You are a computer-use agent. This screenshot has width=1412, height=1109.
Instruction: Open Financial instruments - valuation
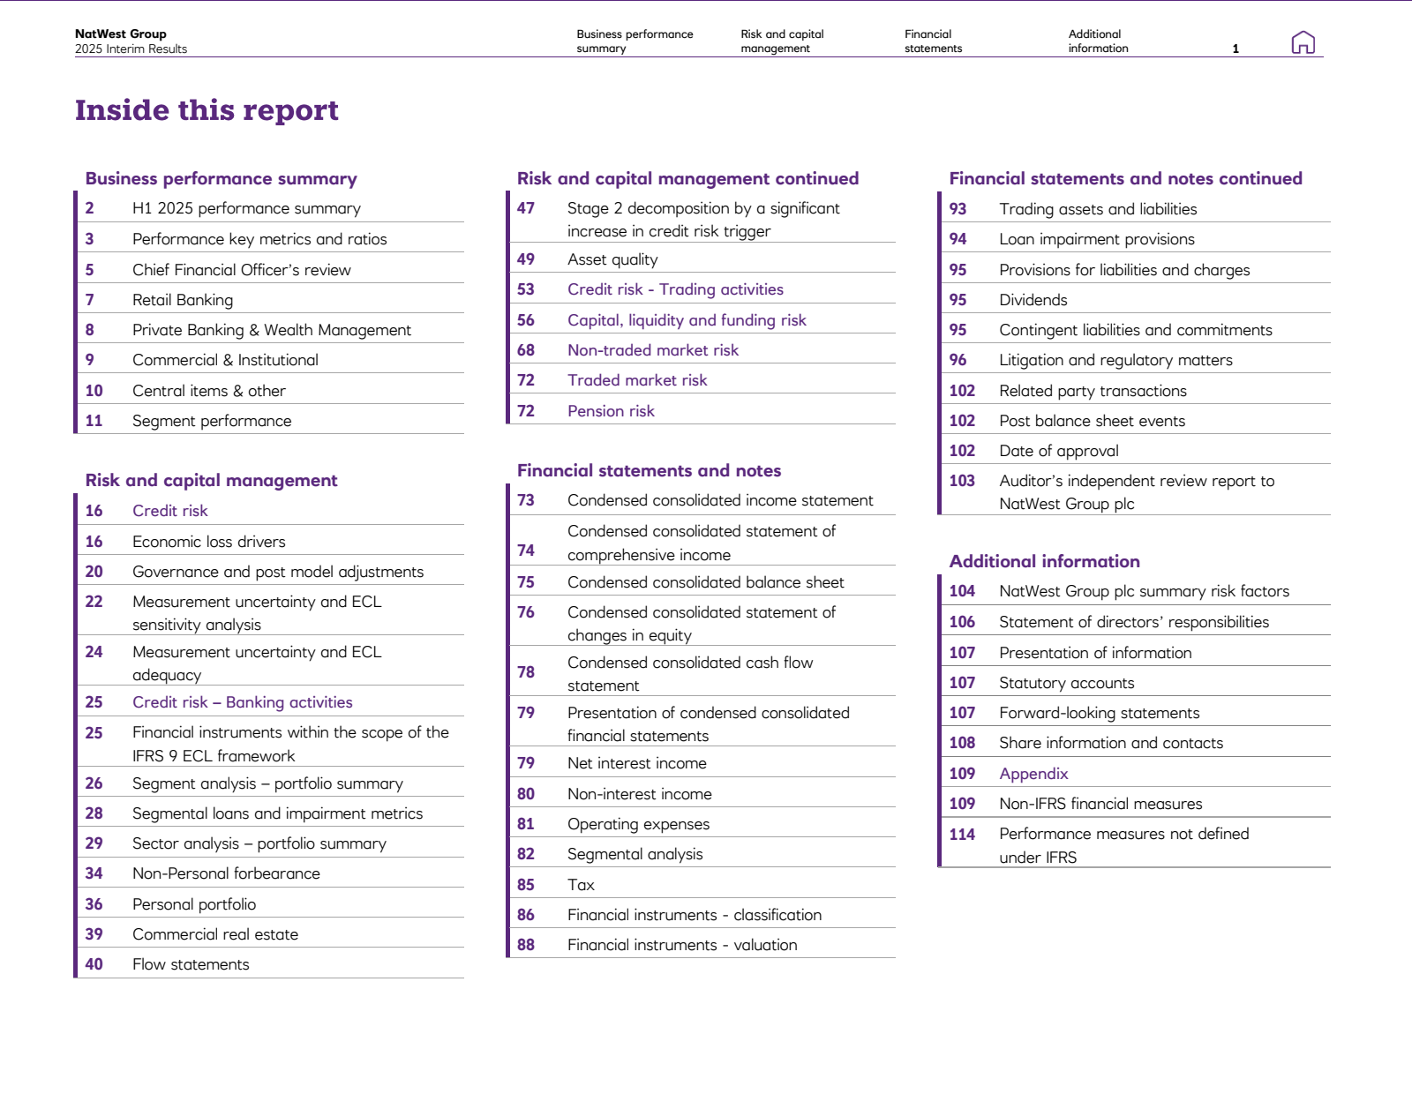(682, 945)
